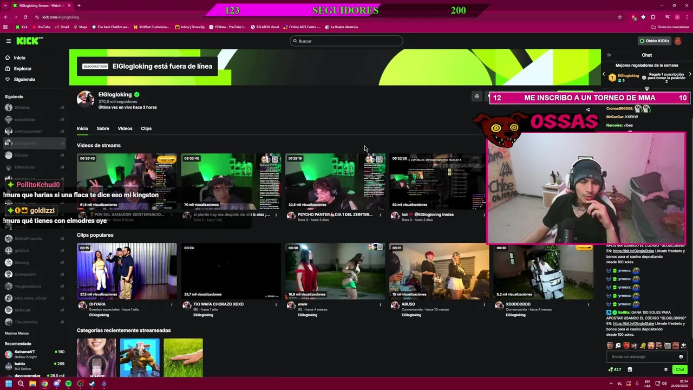Viewport: 693px width, 390px height.
Task: Click the green Chat send button
Action: 680,369
